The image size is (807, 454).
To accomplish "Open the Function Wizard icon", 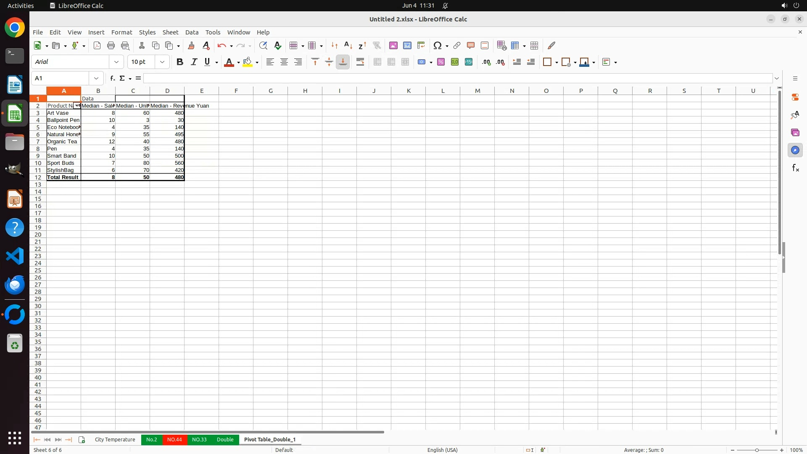I will click(112, 78).
